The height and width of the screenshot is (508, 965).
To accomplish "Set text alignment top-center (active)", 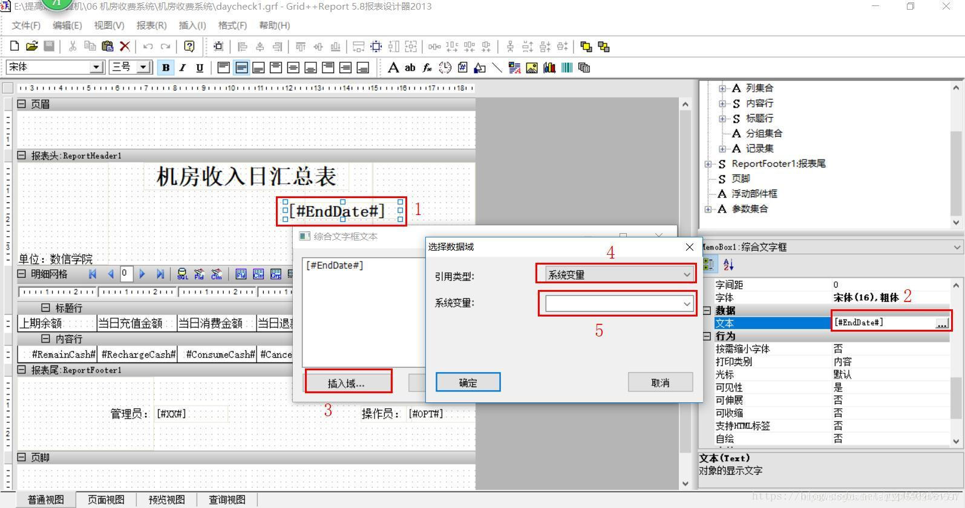I will click(241, 68).
